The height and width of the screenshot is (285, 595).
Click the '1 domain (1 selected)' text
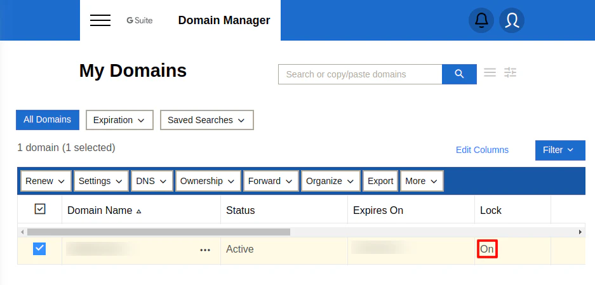click(66, 147)
